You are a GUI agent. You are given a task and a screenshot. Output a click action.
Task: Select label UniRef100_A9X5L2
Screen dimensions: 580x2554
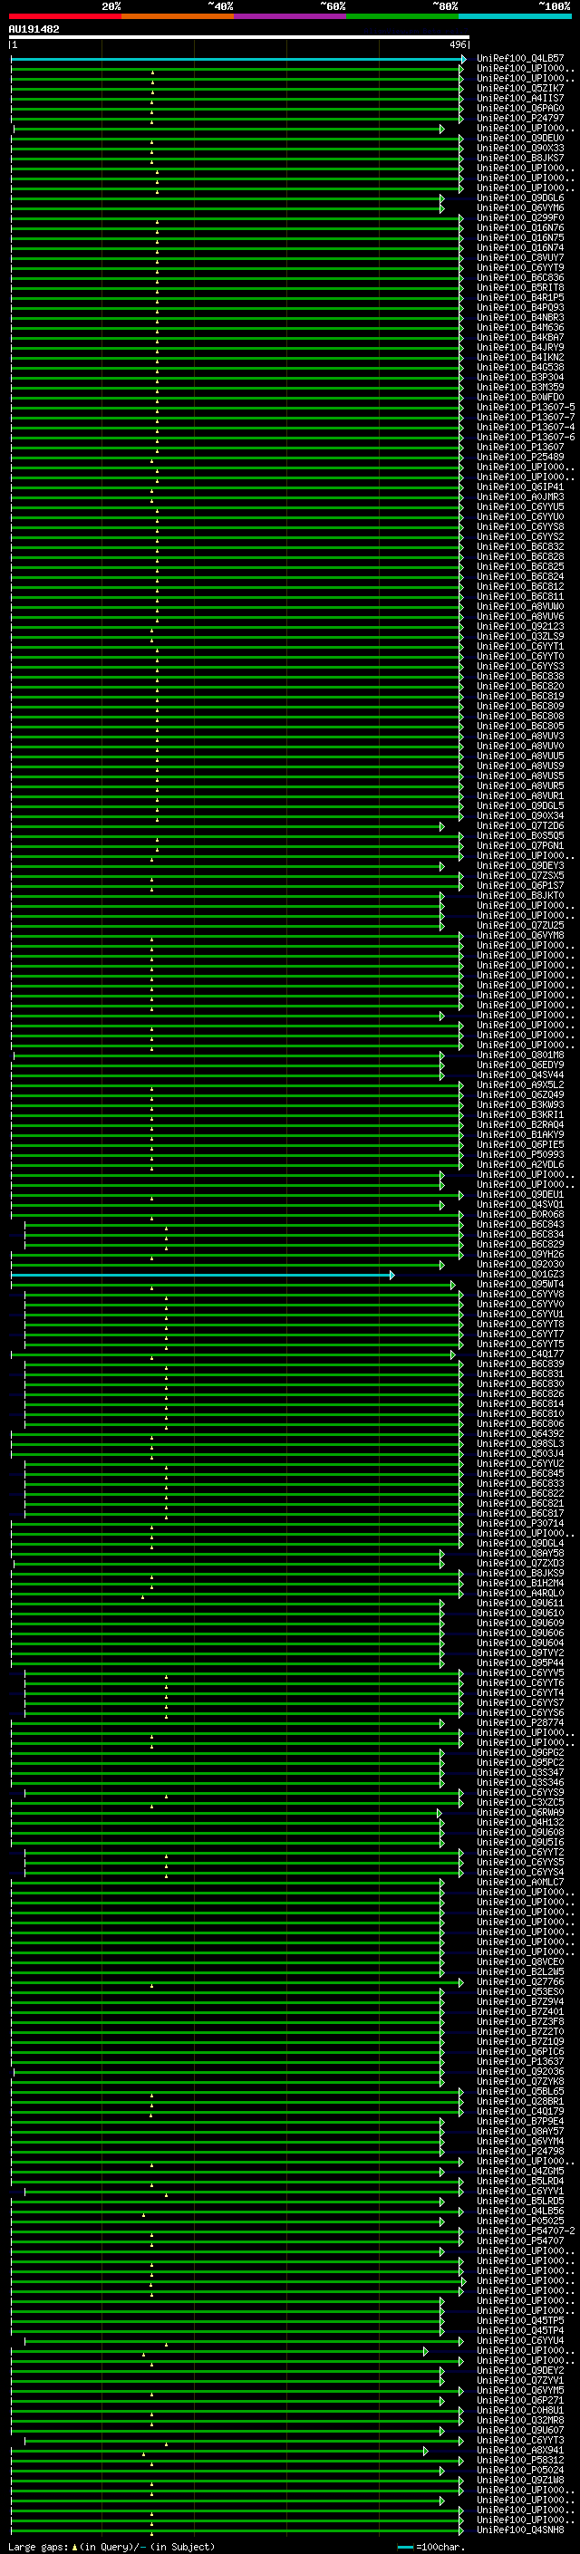[520, 1084]
